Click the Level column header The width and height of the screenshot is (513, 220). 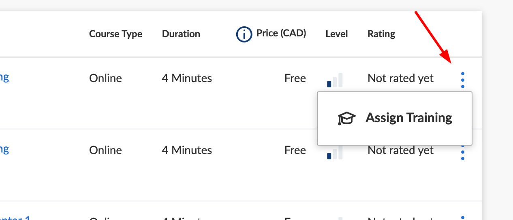click(x=336, y=34)
